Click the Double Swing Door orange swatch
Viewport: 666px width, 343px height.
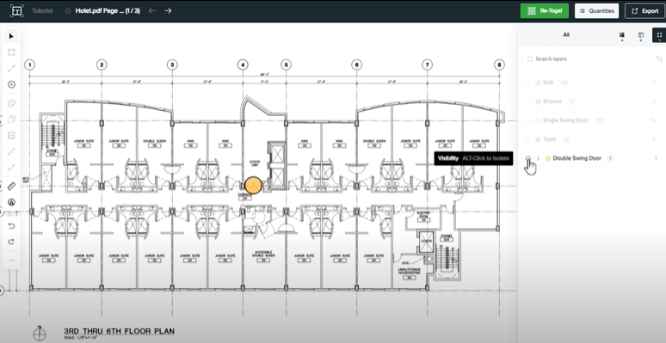pyautogui.click(x=548, y=158)
